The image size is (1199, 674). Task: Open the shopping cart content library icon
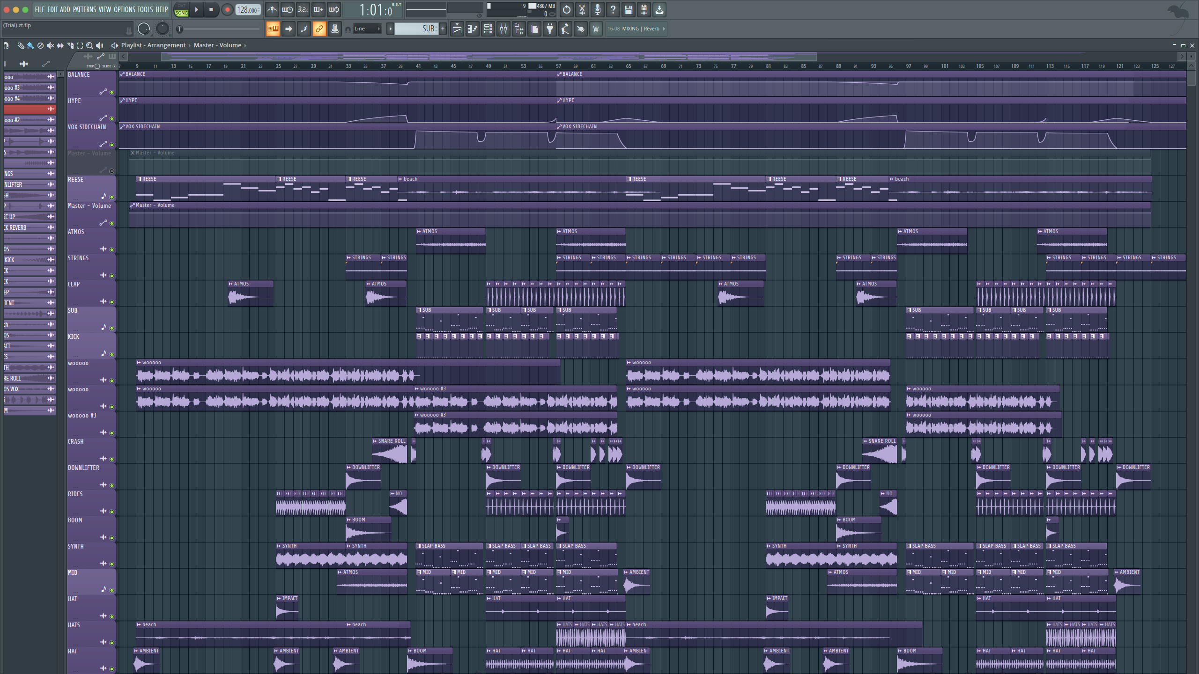pos(596,29)
